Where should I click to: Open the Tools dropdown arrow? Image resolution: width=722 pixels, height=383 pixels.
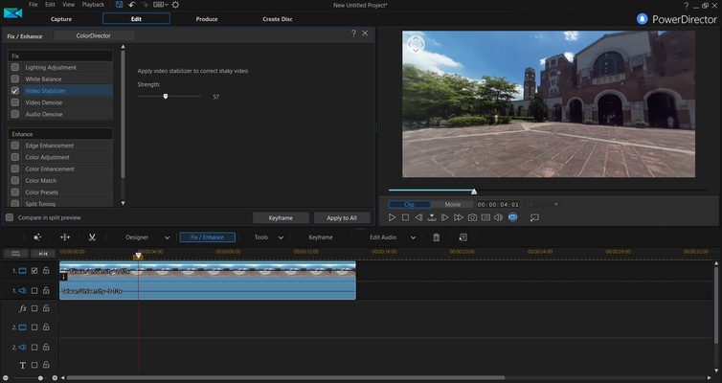(282, 237)
